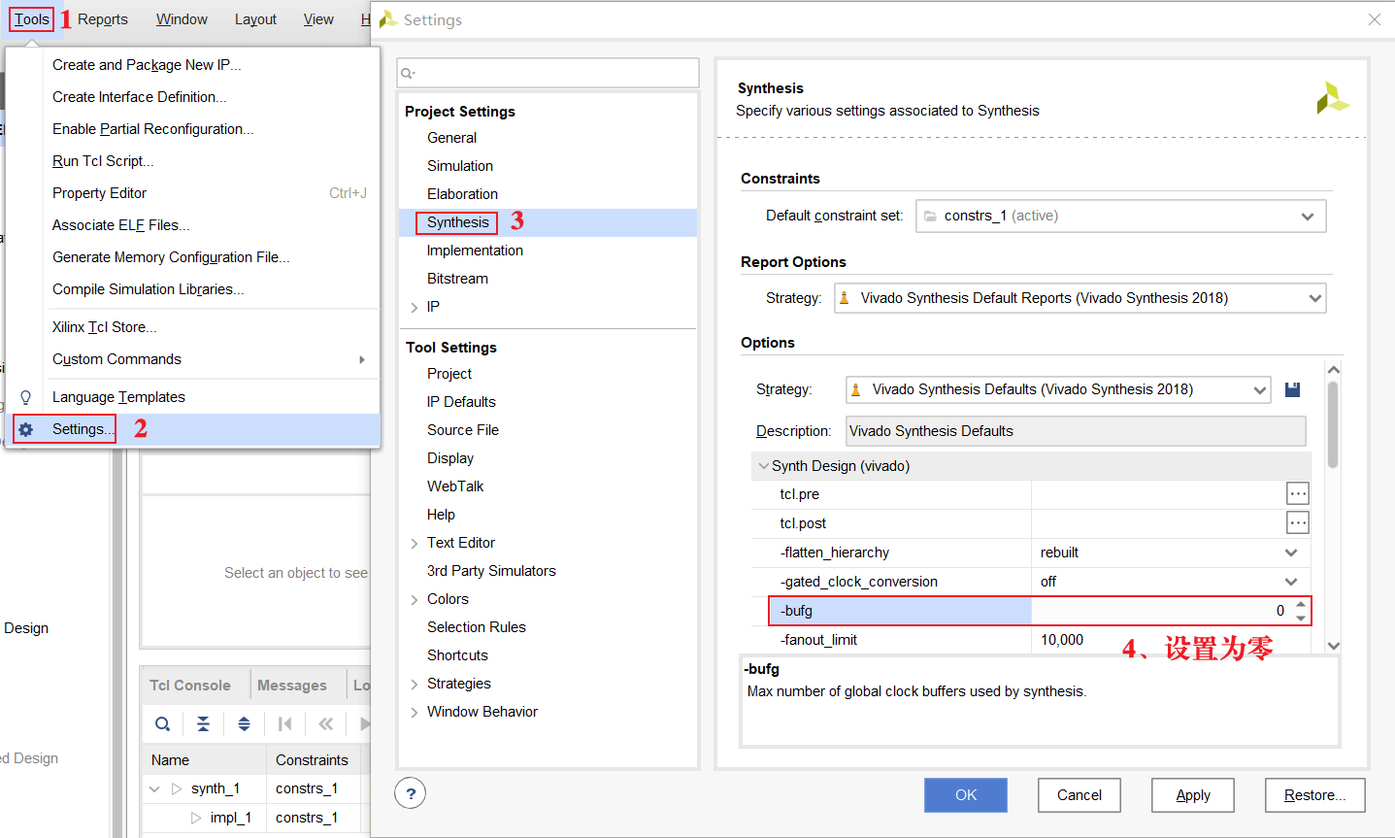Click the Constraints column header
The image size is (1395, 838).
[312, 760]
